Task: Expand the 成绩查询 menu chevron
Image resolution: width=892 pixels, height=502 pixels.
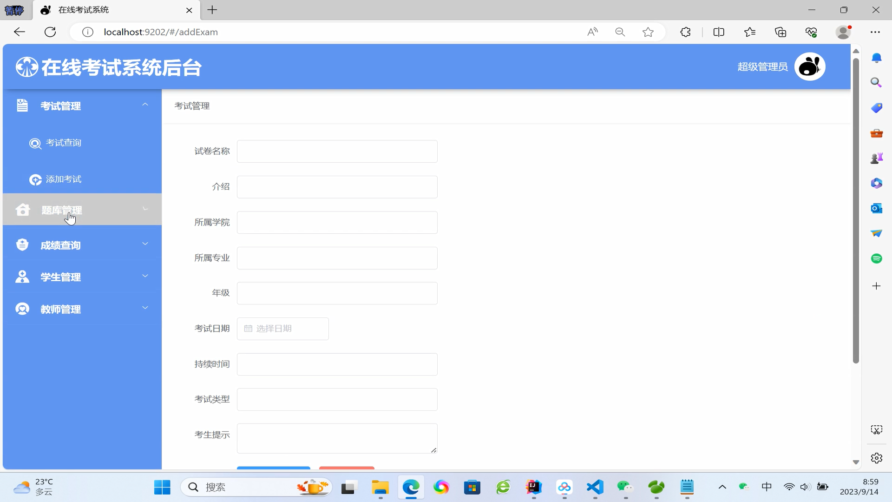Action: pyautogui.click(x=145, y=244)
